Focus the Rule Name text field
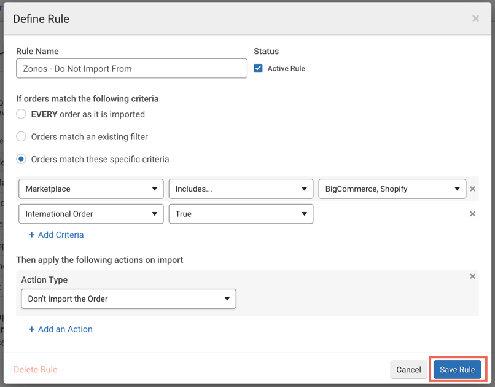 131,68
